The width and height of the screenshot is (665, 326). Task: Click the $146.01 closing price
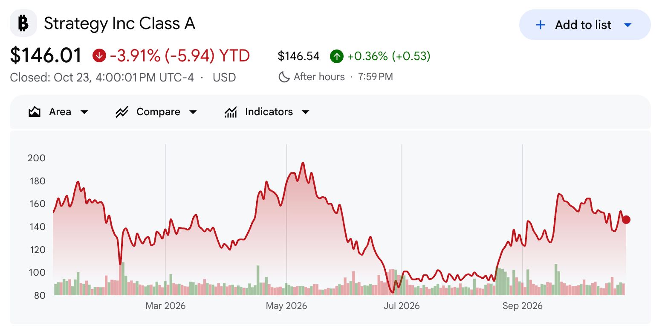coord(46,55)
